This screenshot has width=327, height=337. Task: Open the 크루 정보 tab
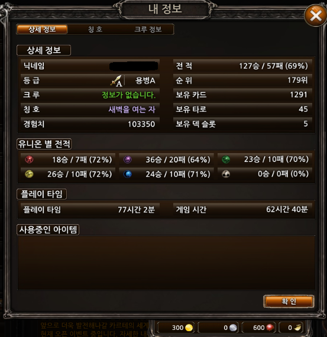(x=148, y=29)
